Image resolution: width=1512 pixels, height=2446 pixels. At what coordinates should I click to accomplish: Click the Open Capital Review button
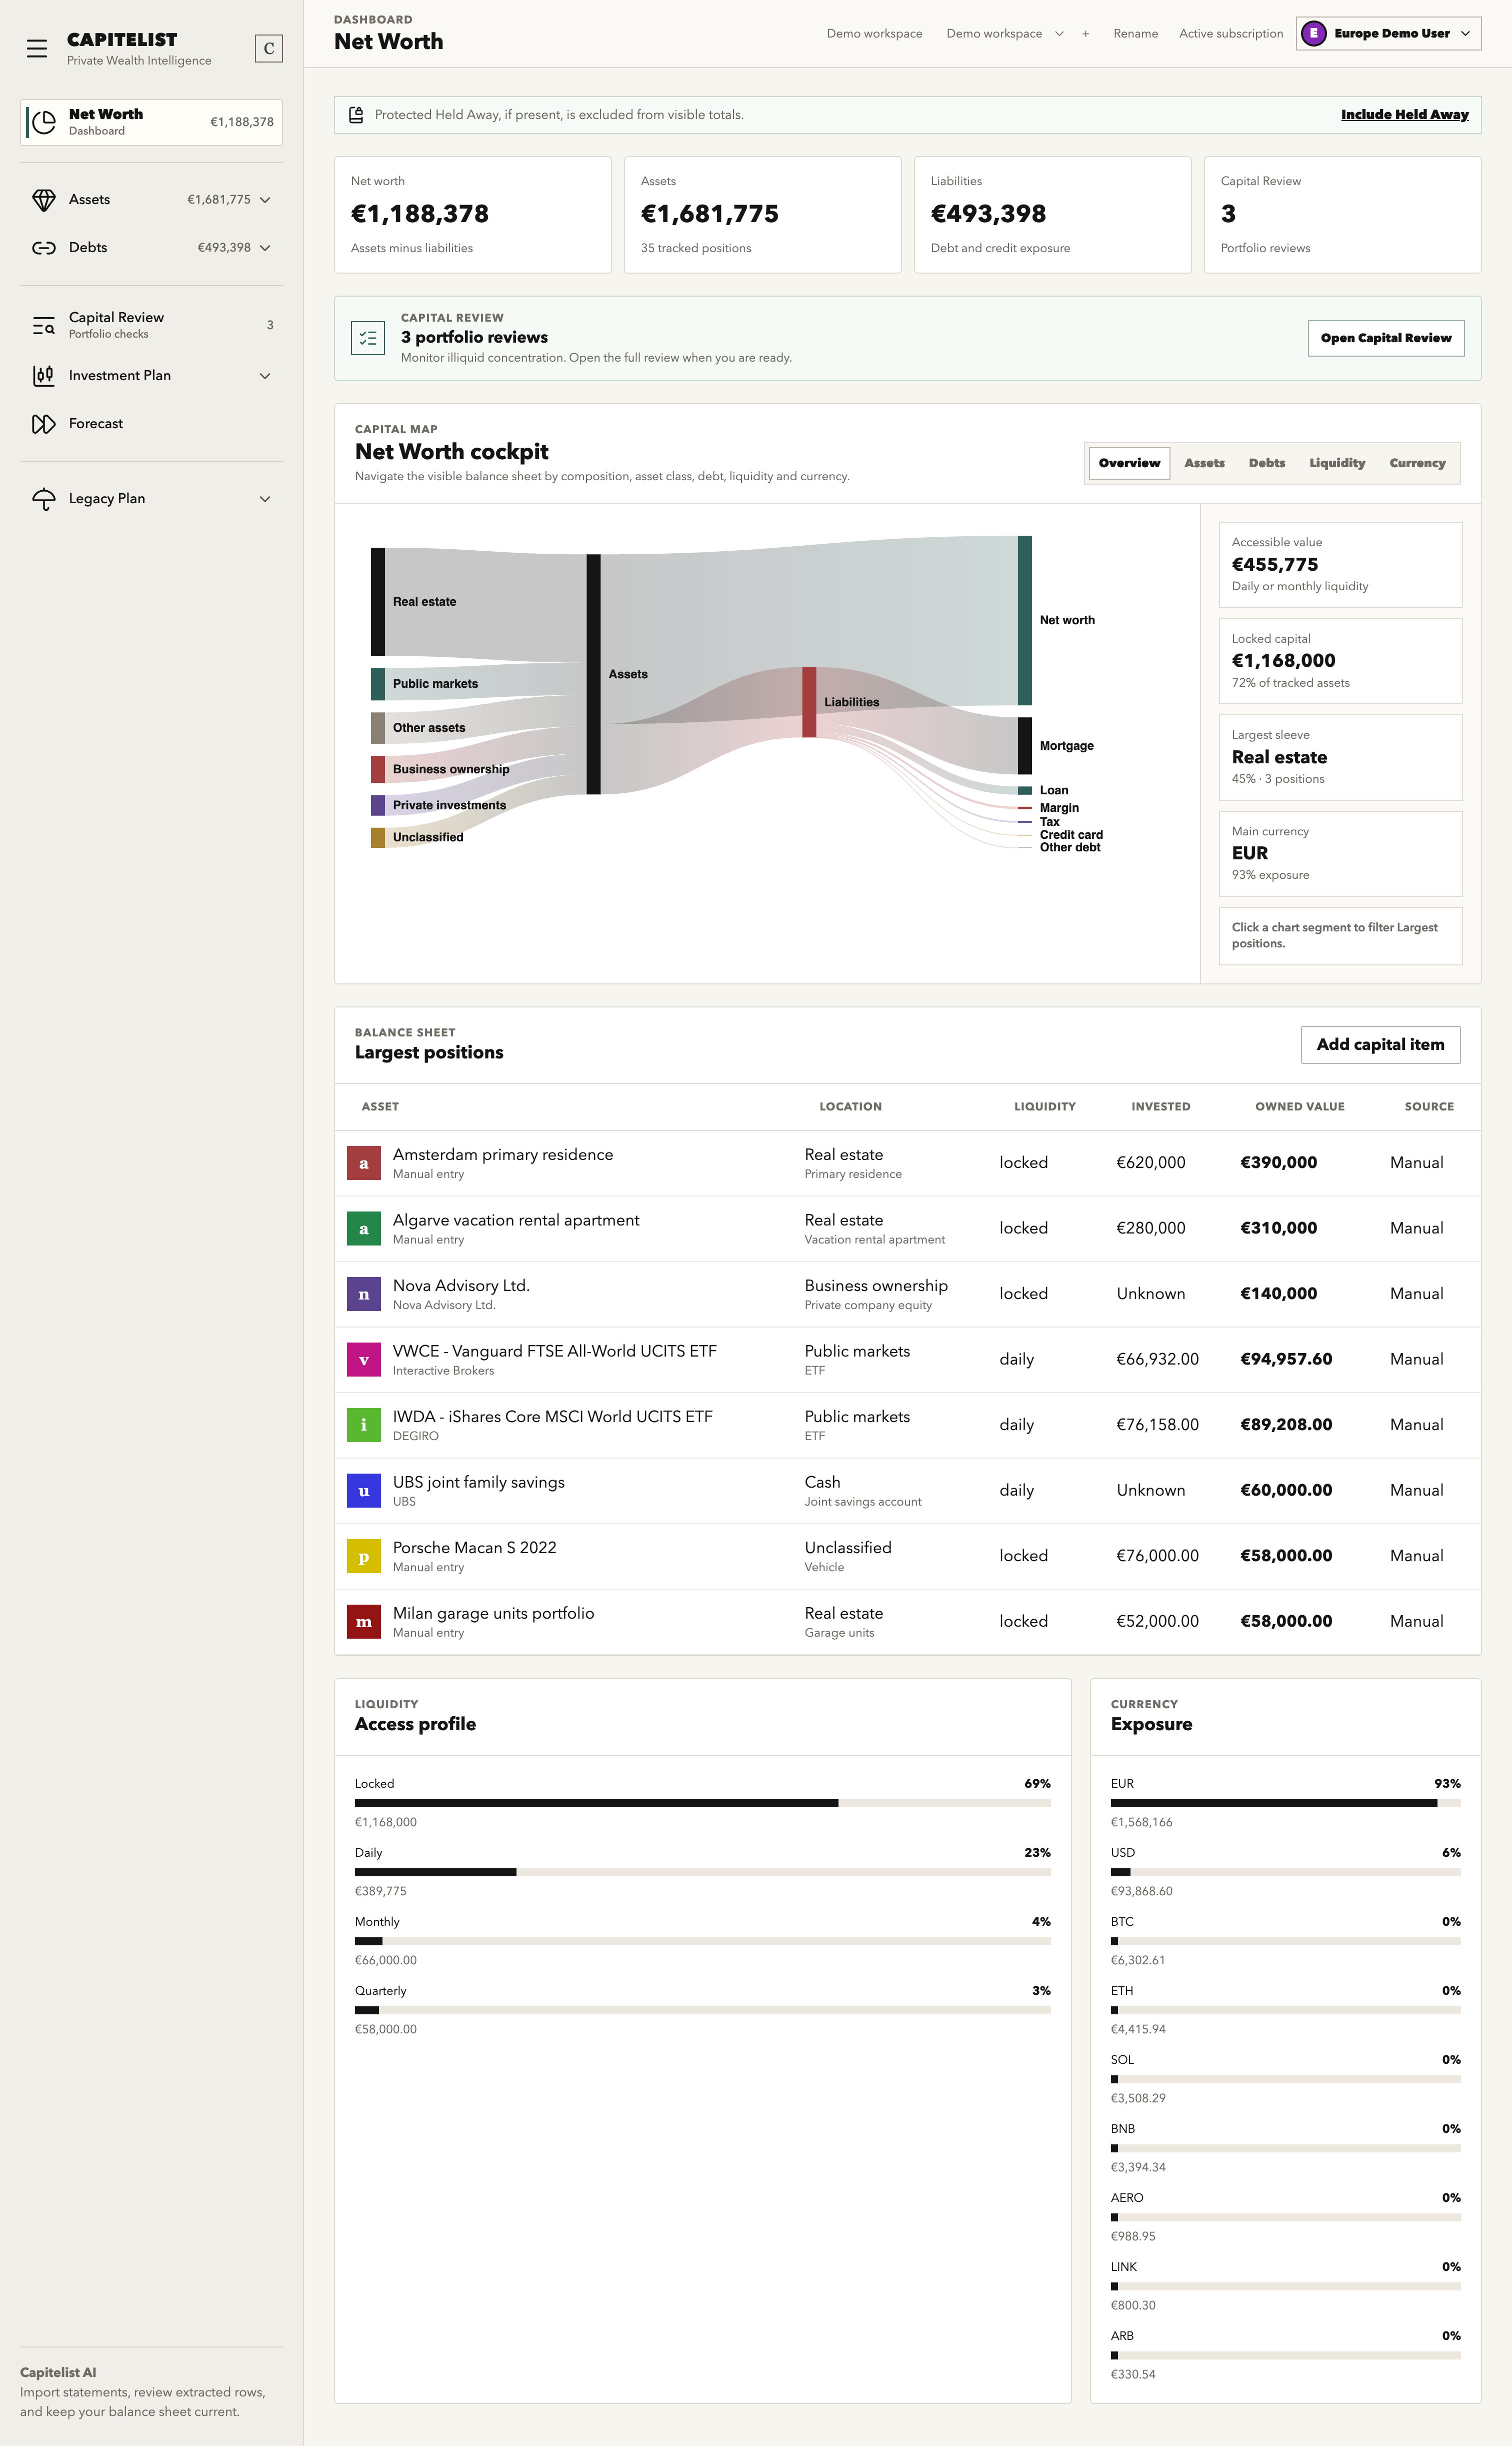coord(1385,338)
